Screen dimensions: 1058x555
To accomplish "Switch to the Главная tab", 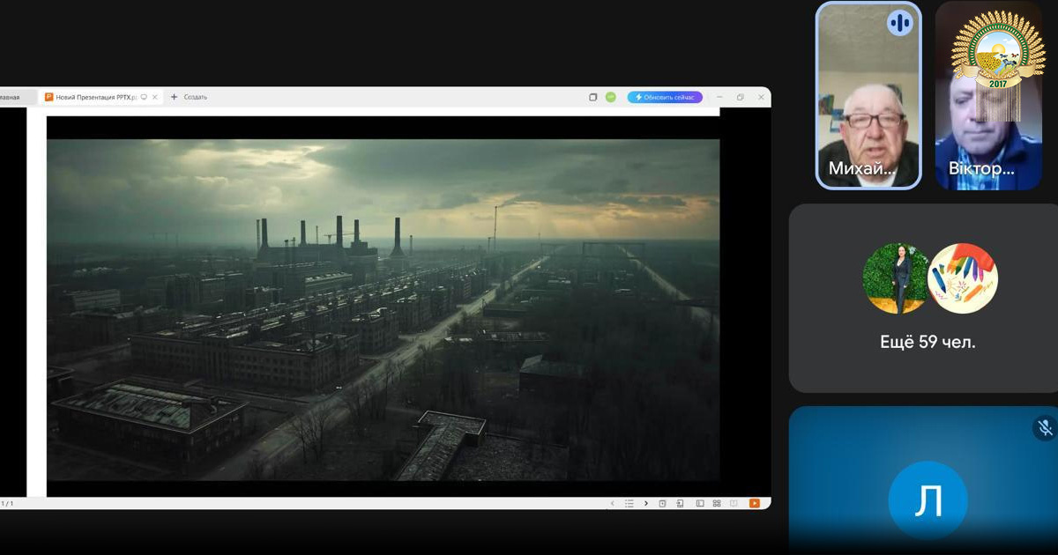I will pyautogui.click(x=10, y=97).
